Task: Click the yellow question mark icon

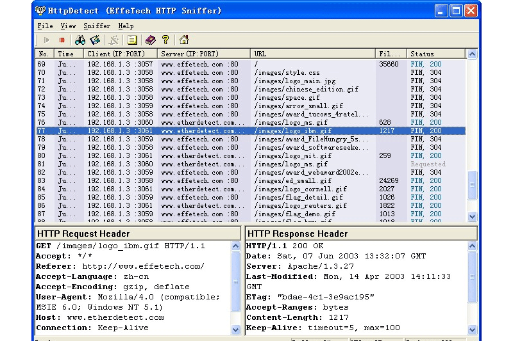Action: coord(165,40)
